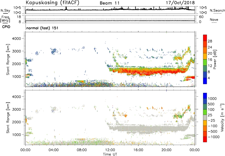
Task: Click the 4000 km tick of the velocity panel
Action: 17,97
